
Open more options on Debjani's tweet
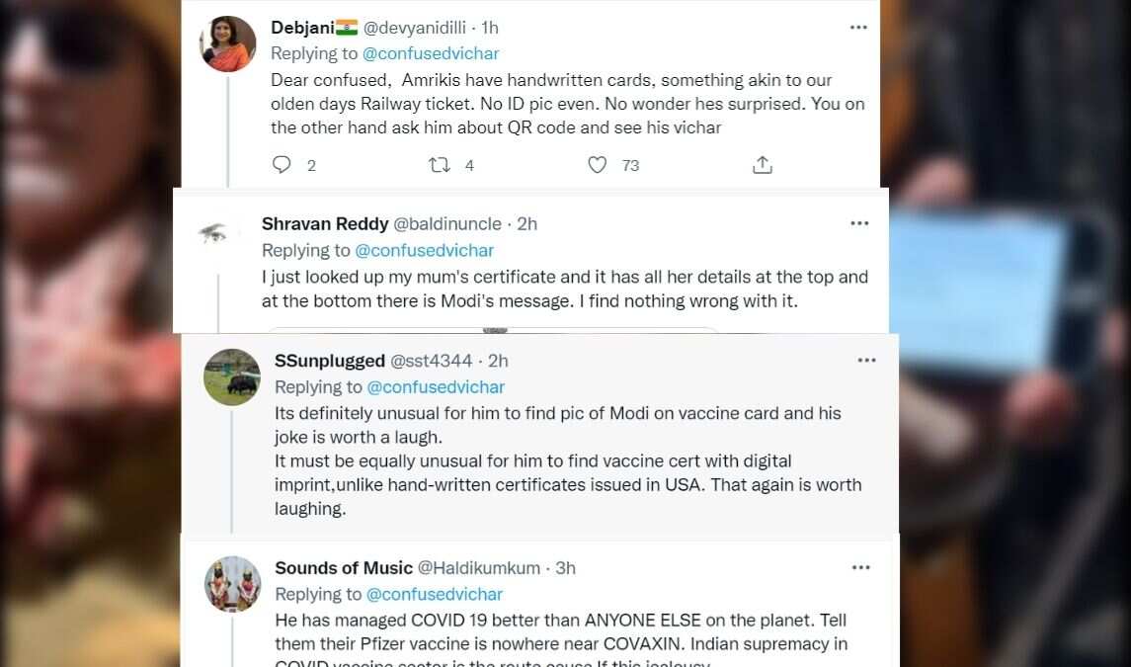tap(858, 28)
